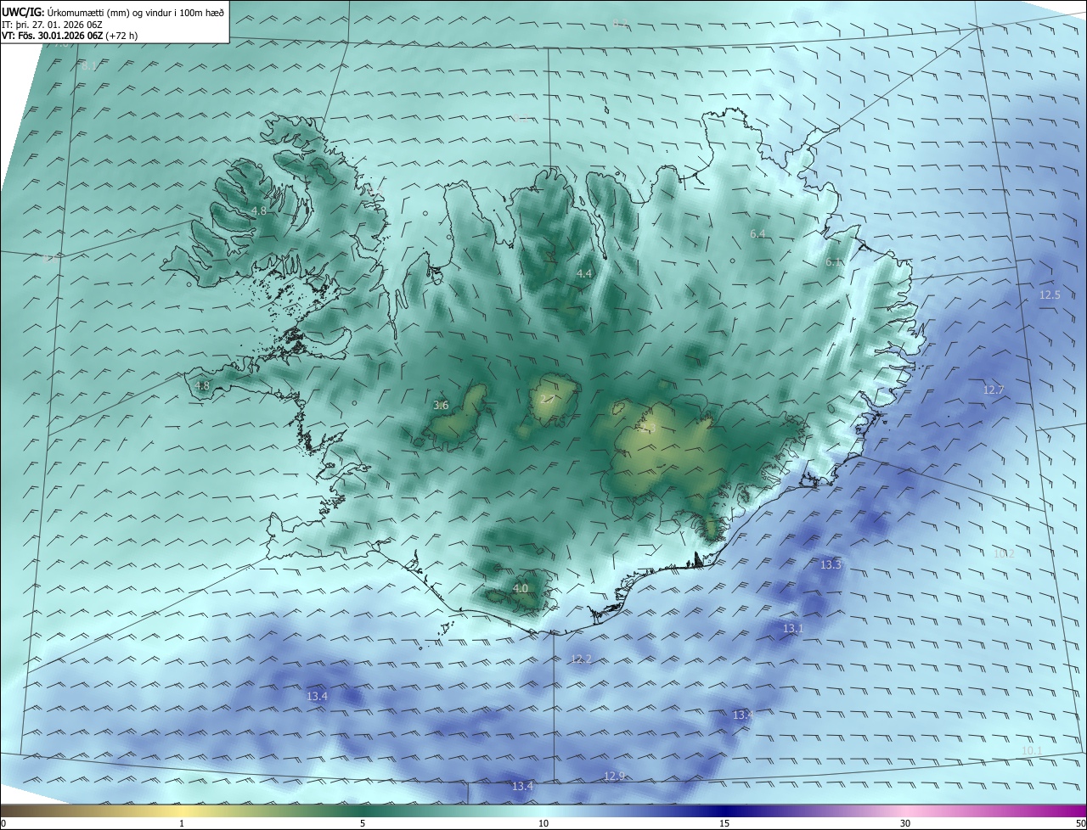Click the 13.1 value label
The image size is (1087, 830).
793,628
